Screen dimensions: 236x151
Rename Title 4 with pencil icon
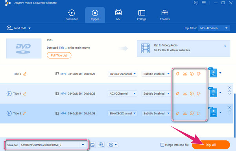(24, 94)
